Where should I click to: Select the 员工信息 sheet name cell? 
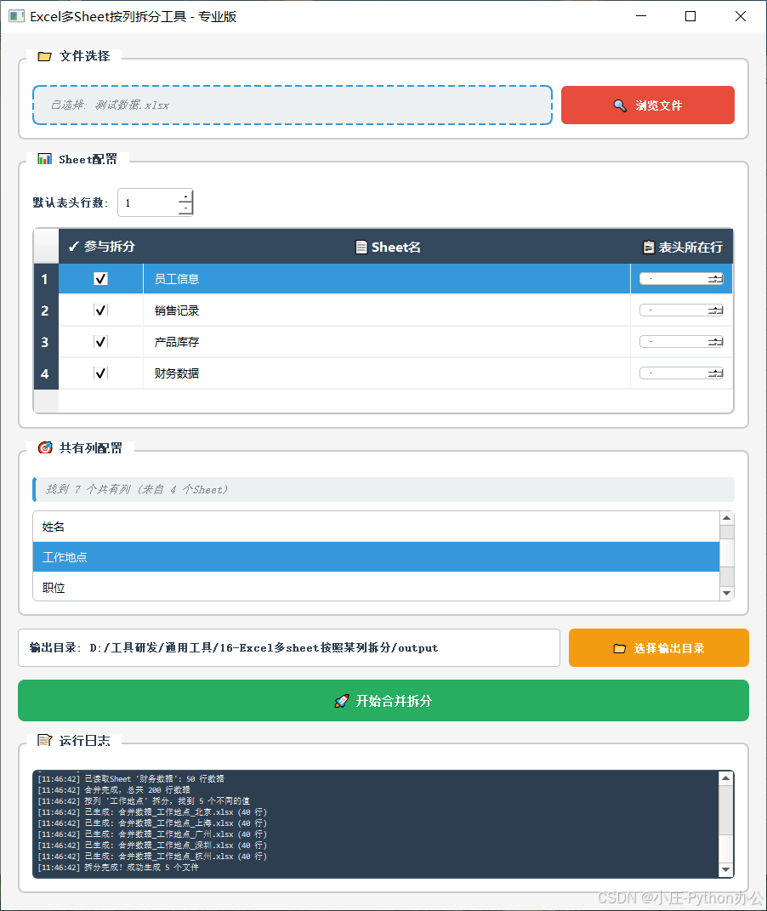387,279
